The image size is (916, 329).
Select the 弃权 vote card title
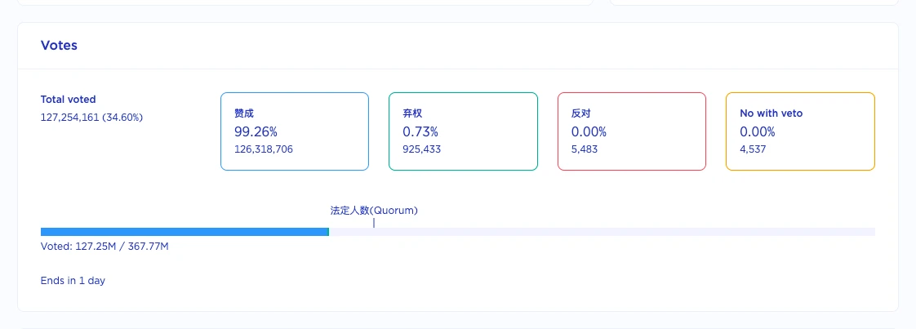[412, 113]
